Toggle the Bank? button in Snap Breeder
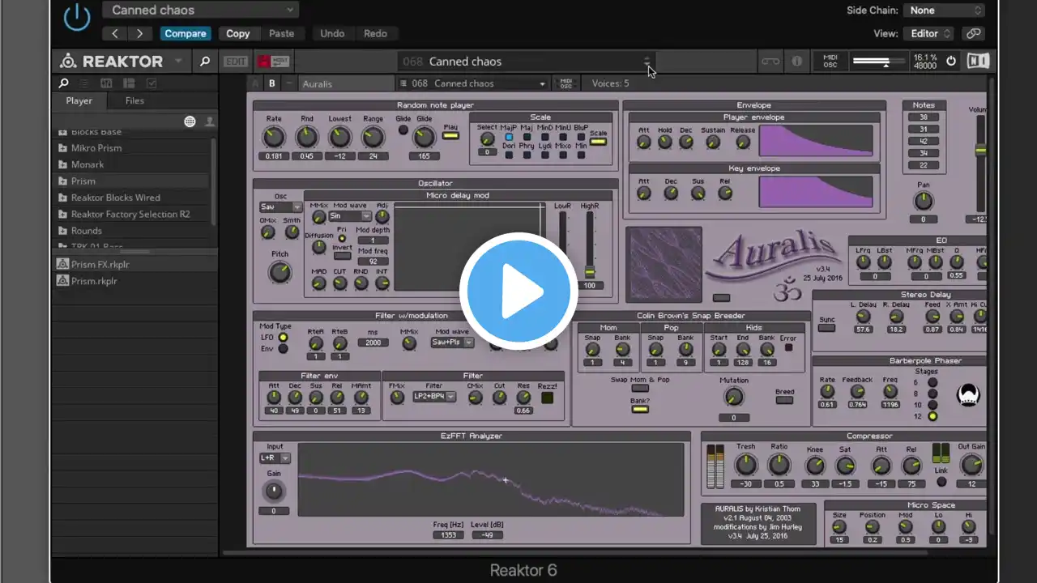This screenshot has width=1037, height=583. click(x=640, y=410)
